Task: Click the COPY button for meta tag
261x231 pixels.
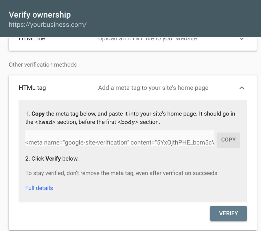Action: tap(228, 140)
